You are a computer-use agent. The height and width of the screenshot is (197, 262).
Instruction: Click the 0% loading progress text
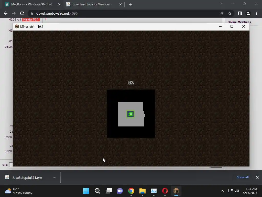coord(131,83)
